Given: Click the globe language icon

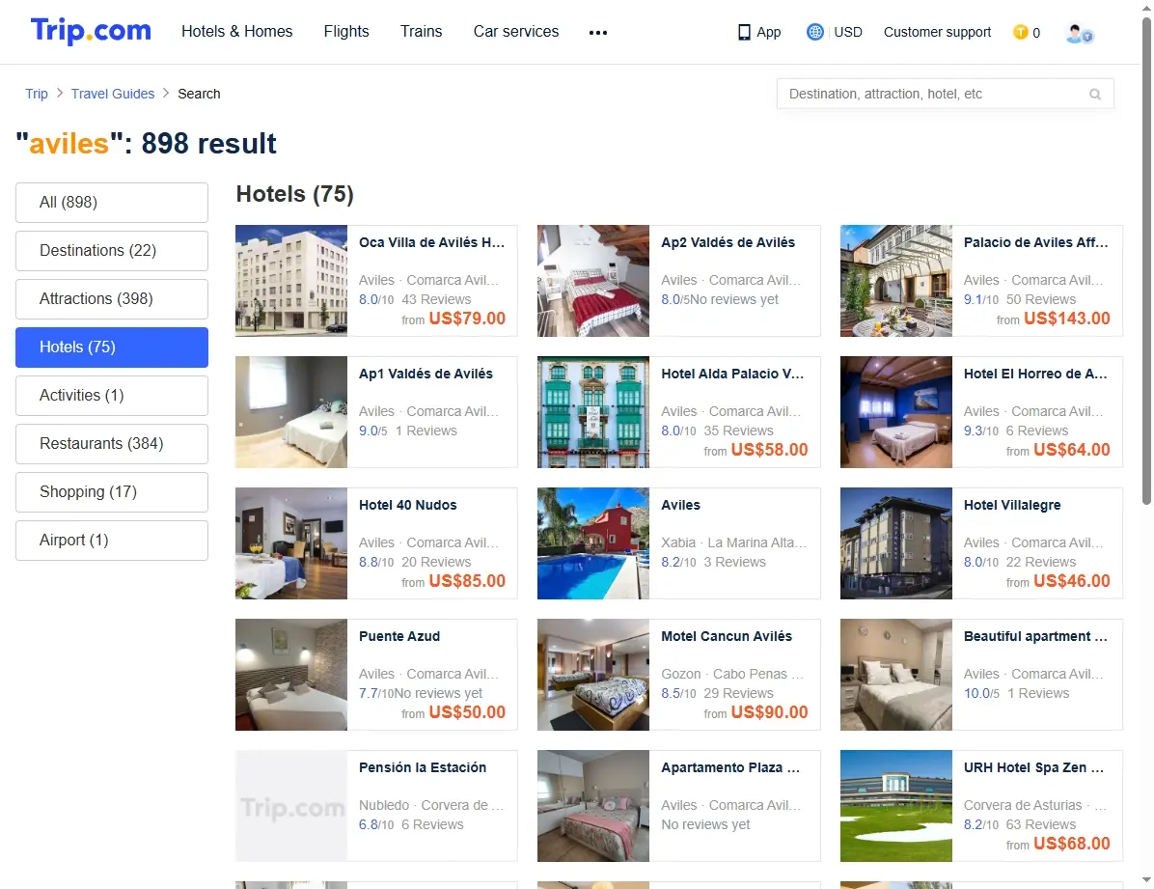Looking at the screenshot, I should pos(814,33).
